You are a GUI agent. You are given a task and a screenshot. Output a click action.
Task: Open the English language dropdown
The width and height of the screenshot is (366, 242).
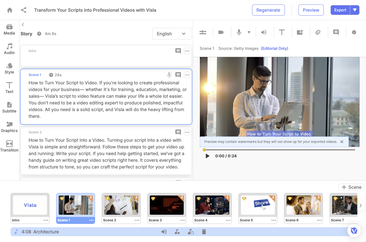click(172, 34)
